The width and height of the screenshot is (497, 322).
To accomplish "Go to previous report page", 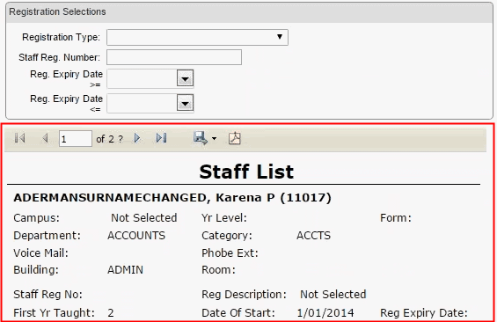I will (45, 138).
